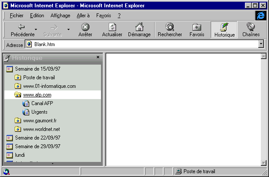Go to the Démarrage home page

(139, 30)
